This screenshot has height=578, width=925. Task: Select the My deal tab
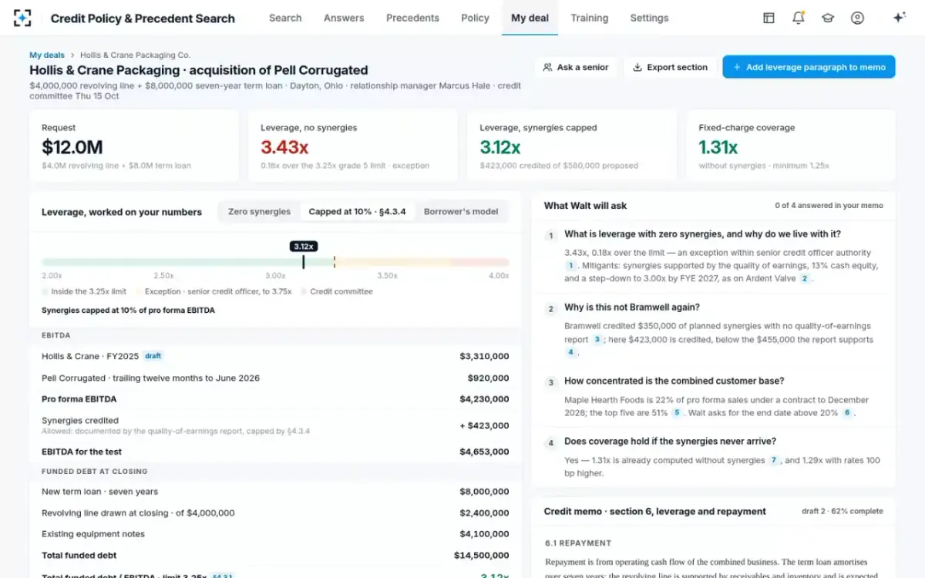click(x=530, y=18)
